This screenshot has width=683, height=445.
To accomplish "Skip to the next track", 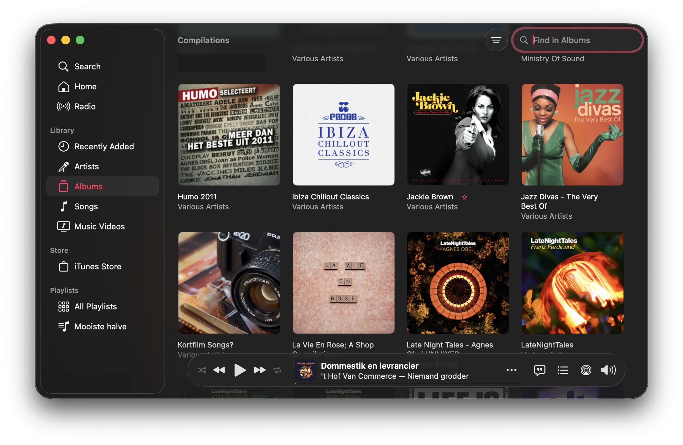I will tap(260, 370).
